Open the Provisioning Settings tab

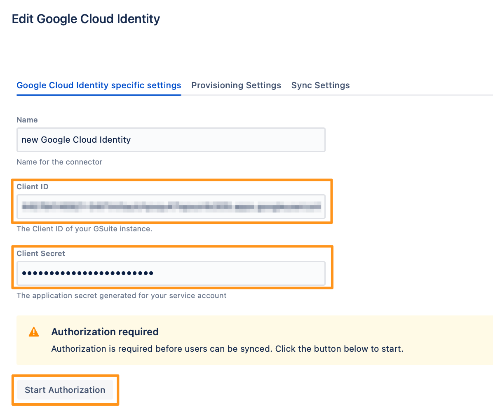tap(236, 85)
